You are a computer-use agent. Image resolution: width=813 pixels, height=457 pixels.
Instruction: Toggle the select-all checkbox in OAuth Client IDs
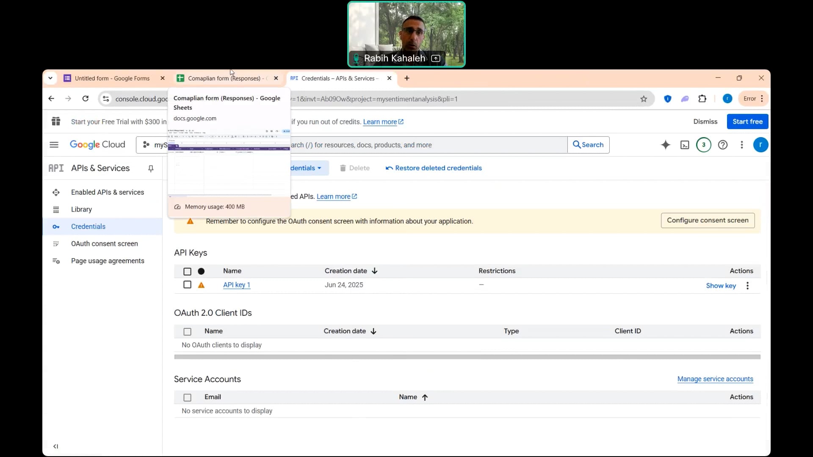187,331
